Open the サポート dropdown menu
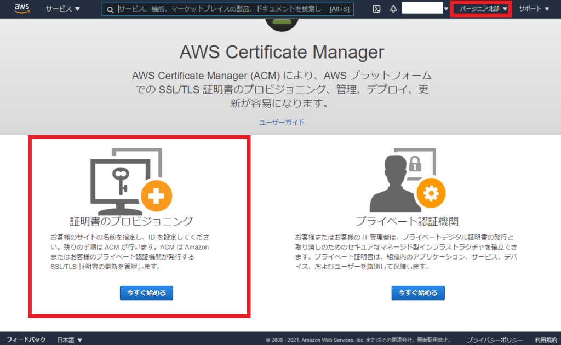Screen dimensions: 561x345 (x=534, y=9)
